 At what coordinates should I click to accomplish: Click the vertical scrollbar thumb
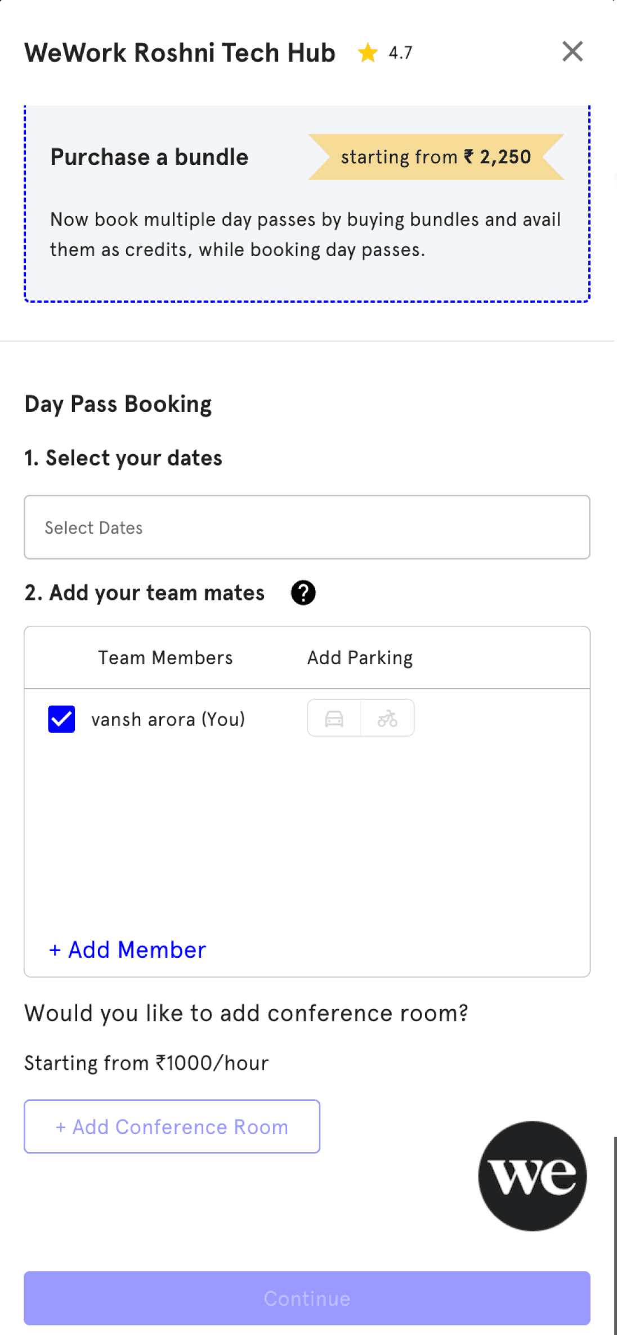point(615,1235)
